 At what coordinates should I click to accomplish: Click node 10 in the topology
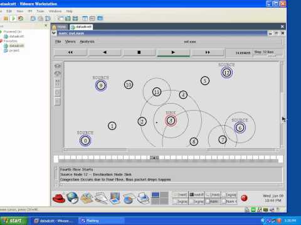coord(129,84)
